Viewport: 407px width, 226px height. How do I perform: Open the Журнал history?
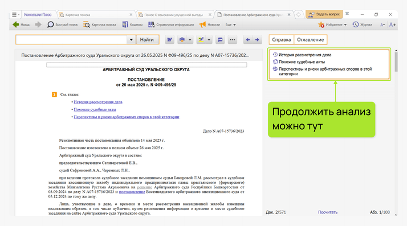pyautogui.click(x=362, y=24)
